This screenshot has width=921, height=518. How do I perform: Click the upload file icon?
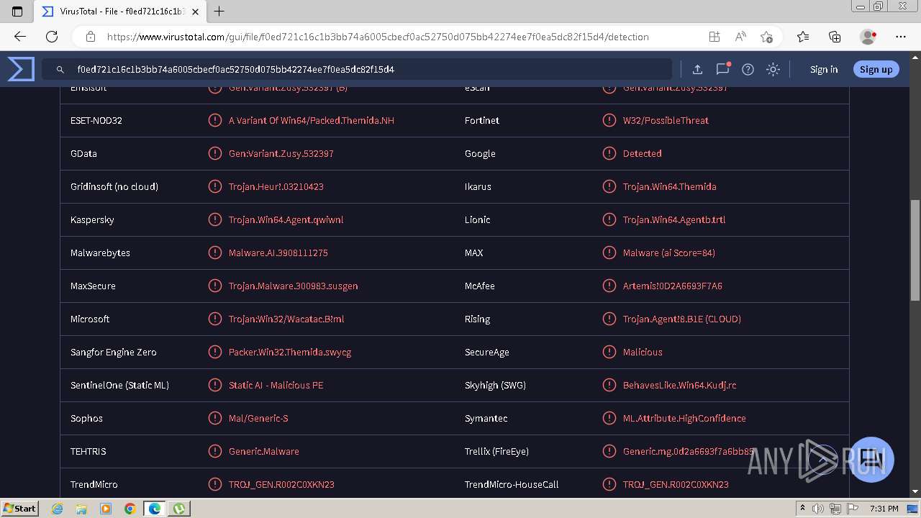click(x=697, y=69)
